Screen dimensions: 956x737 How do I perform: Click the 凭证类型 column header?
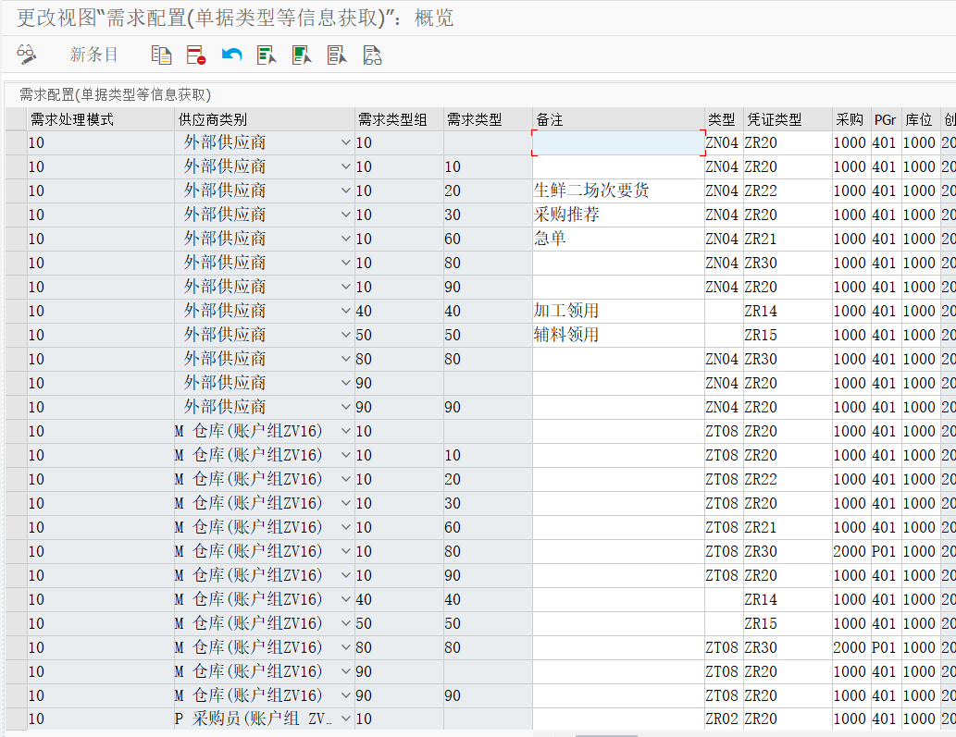(x=788, y=119)
